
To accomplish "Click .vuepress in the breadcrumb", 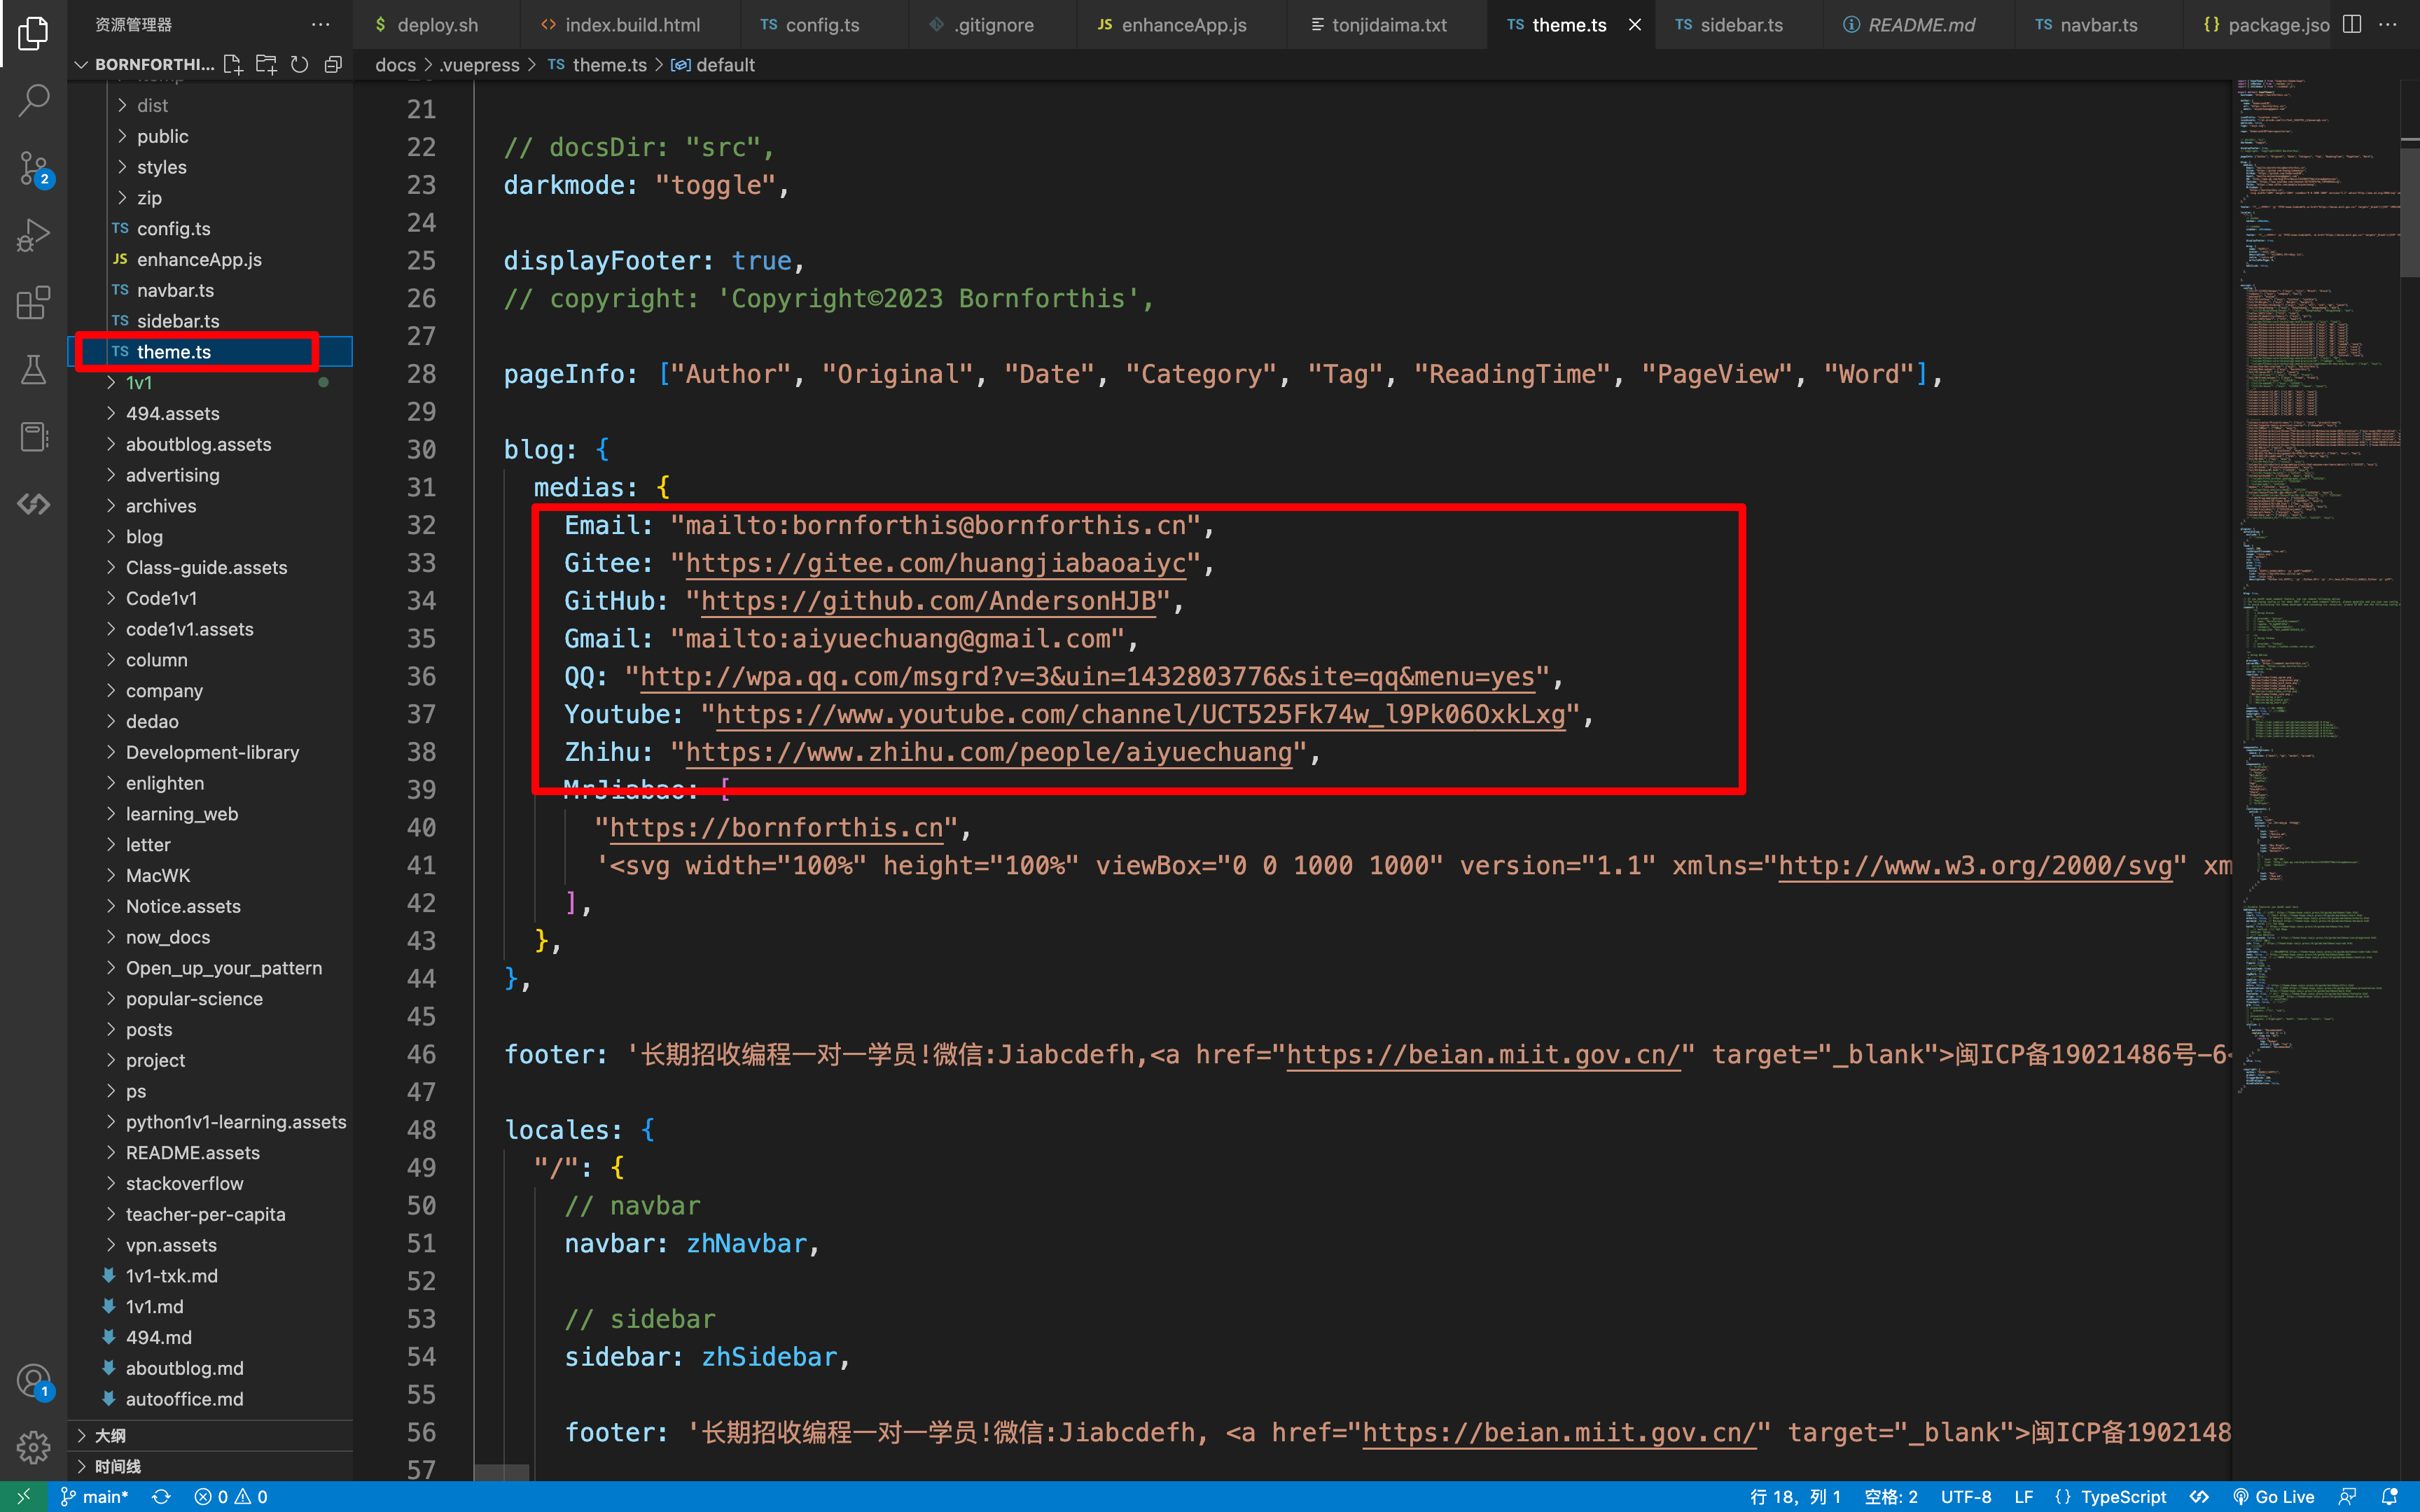I will tap(479, 65).
